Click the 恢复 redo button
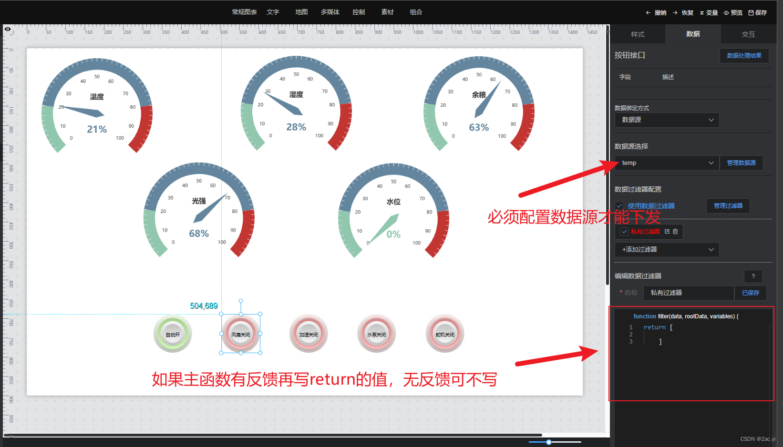Viewport: 783px width, 447px height. pos(683,13)
